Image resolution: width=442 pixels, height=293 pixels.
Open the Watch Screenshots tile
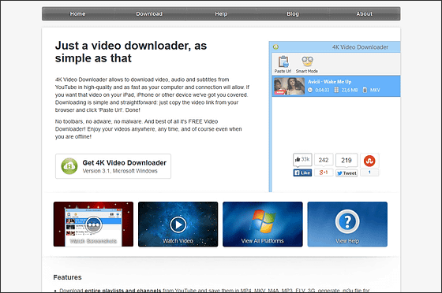(x=93, y=224)
